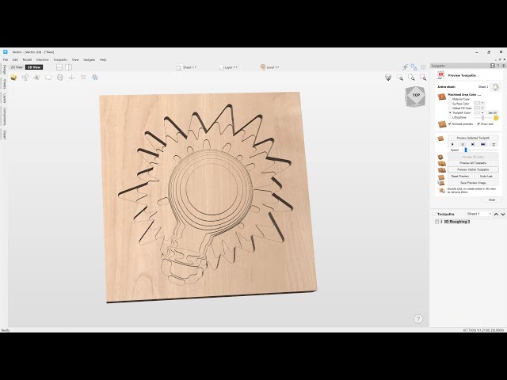This screenshot has height=380, width=507.
Task: Play the toolpath preview animation
Action: tap(452, 144)
